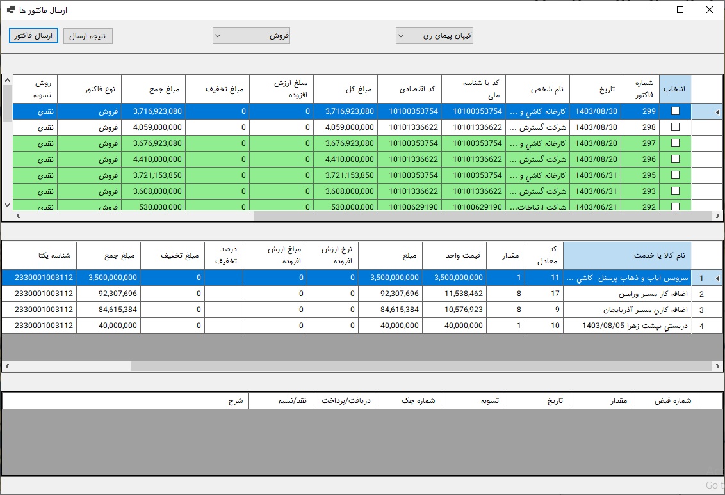Screen dimensions: 725x495
Task: Tick the selection box for invoice 298
Action: [675, 127]
